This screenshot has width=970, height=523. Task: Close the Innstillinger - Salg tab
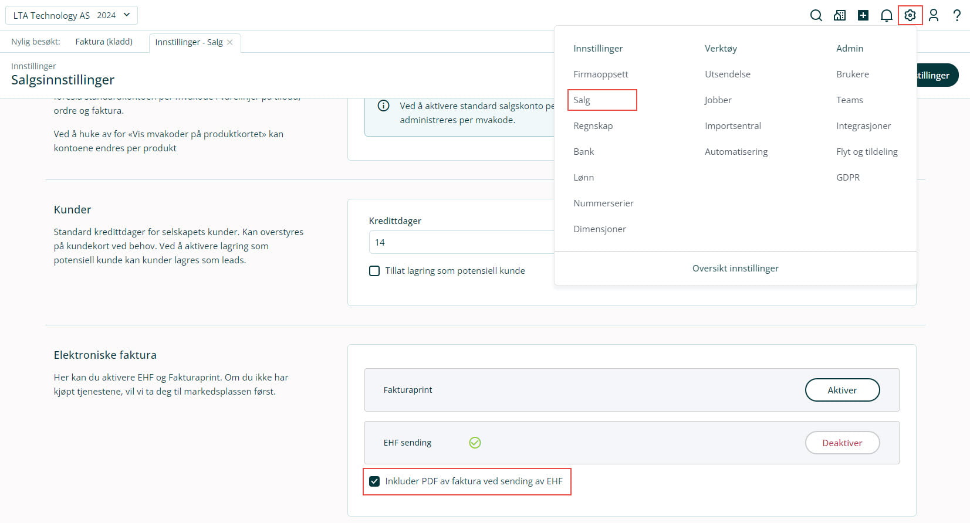(230, 42)
